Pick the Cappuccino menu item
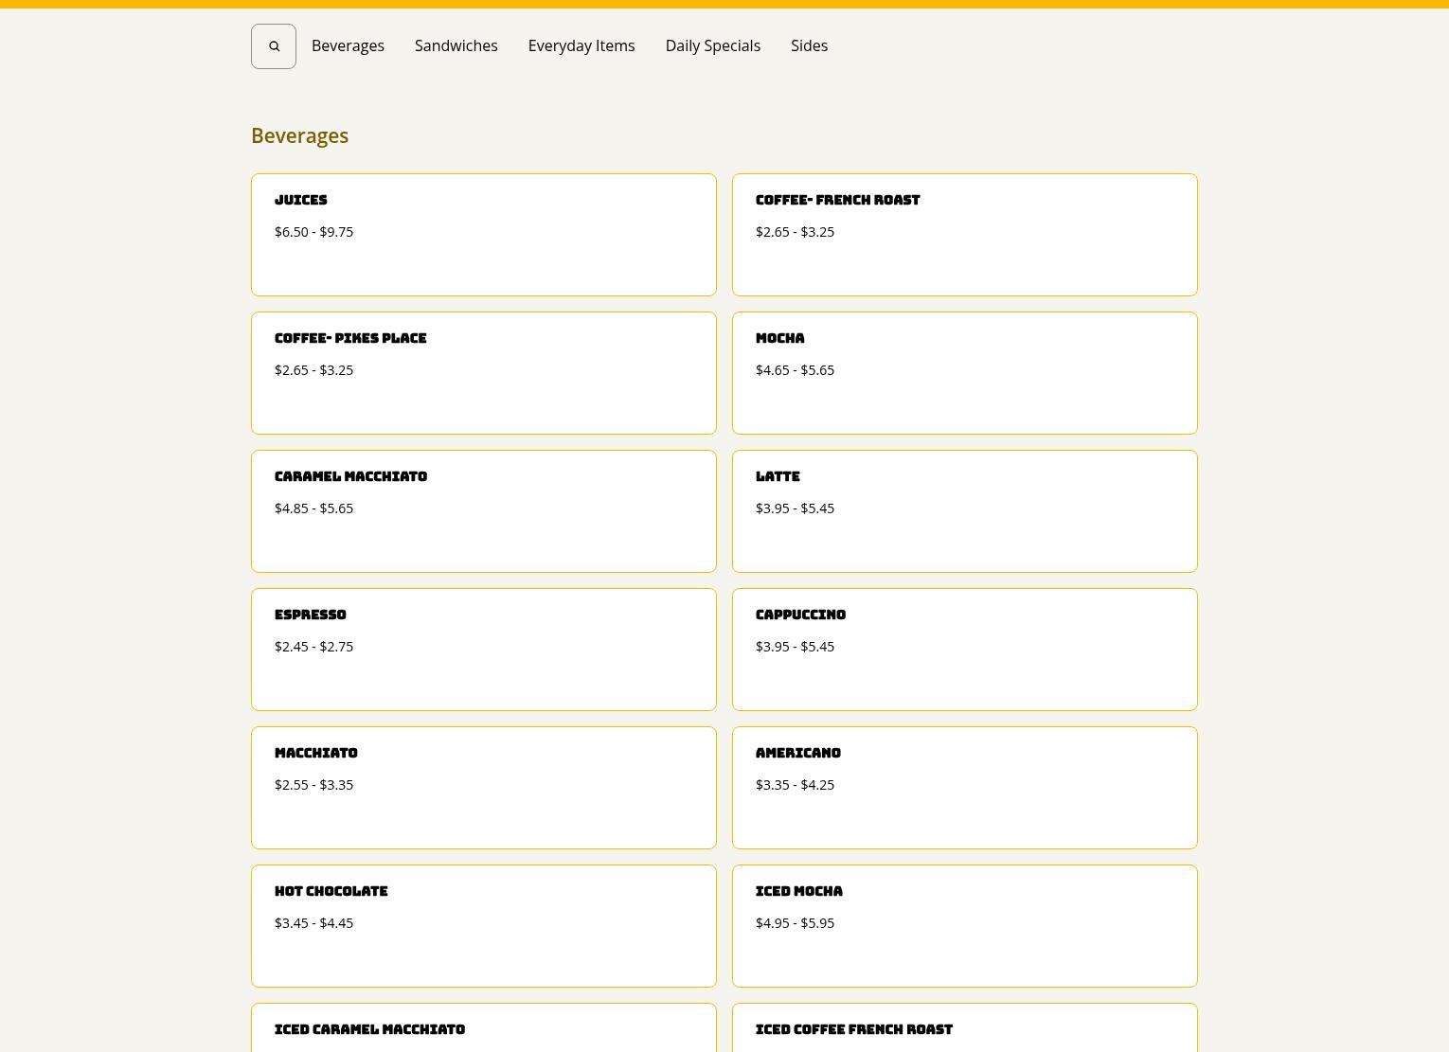The height and width of the screenshot is (1052, 1449). click(x=964, y=650)
